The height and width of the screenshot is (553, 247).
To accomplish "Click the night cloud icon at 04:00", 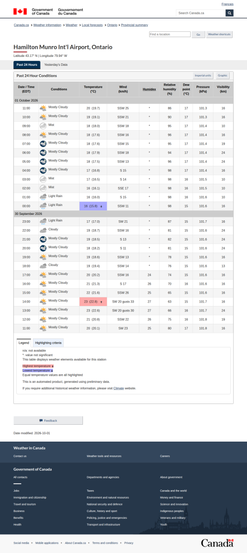I will pos(43,170).
